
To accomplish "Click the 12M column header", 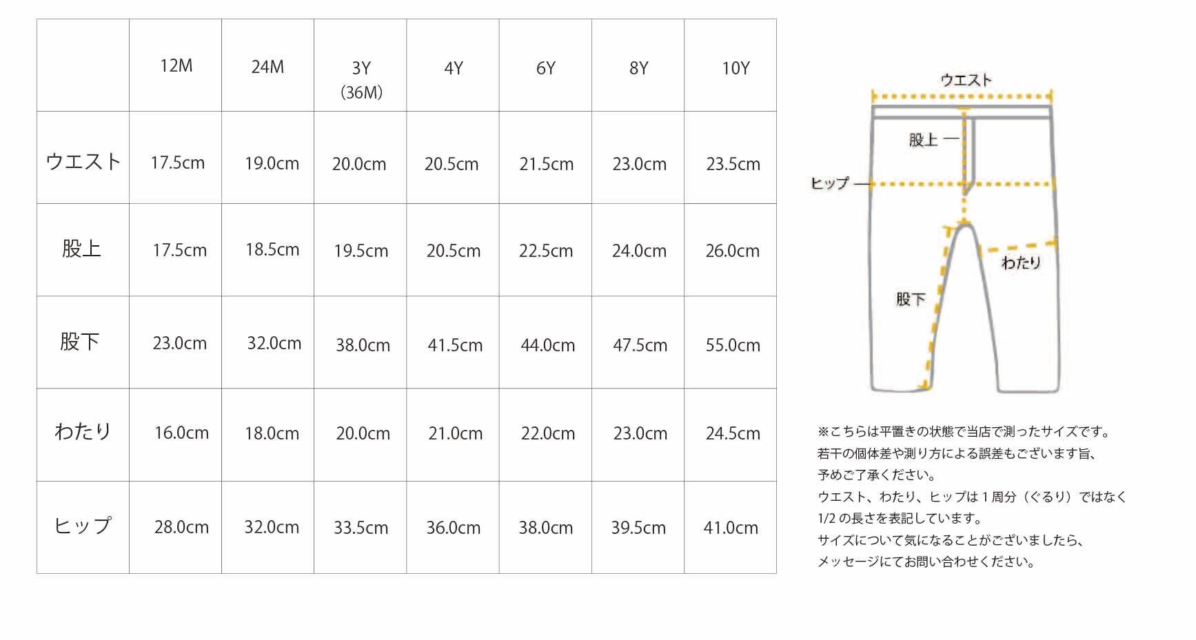I will (x=176, y=66).
